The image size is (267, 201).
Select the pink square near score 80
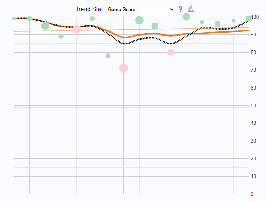pyautogui.click(x=171, y=52)
